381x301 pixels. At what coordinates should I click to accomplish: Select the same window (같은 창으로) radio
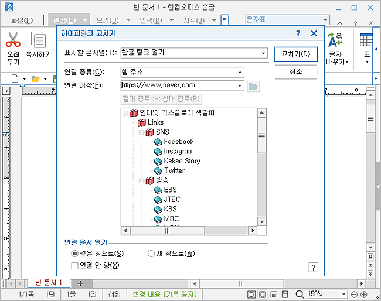pos(74,254)
